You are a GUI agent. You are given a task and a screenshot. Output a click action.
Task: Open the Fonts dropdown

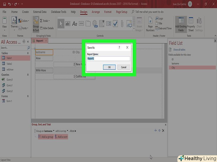coord(23,28)
